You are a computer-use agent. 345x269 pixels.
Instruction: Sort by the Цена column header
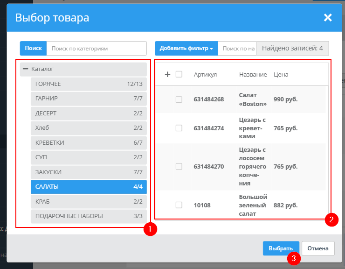click(x=281, y=74)
